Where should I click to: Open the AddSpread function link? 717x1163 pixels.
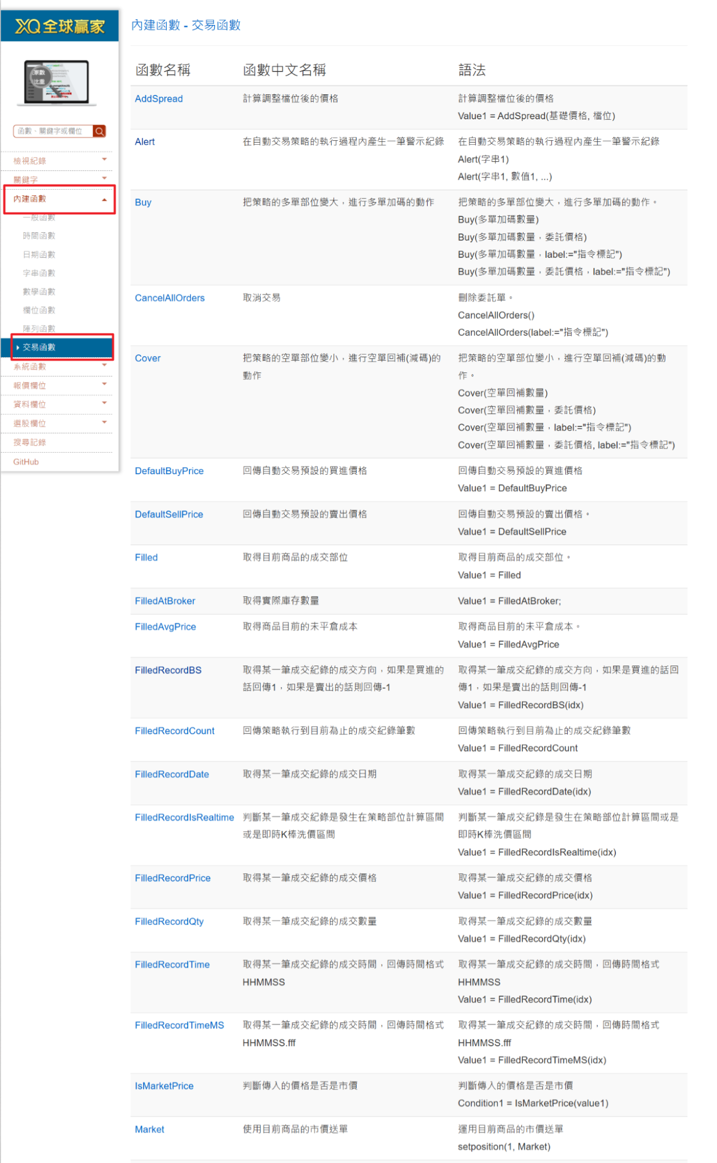[159, 99]
